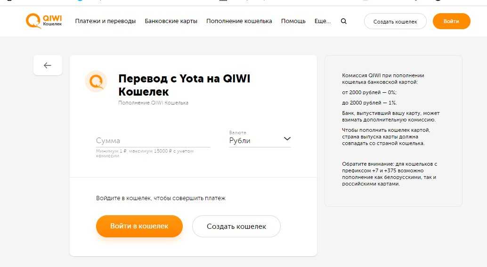Screen dimensions: 487x267
Task: Click the orange Войти button
Action: 451,21
